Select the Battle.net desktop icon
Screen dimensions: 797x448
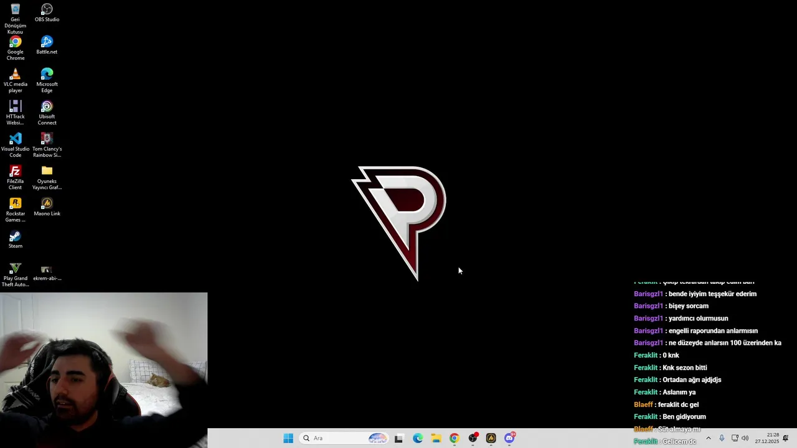pos(47,45)
